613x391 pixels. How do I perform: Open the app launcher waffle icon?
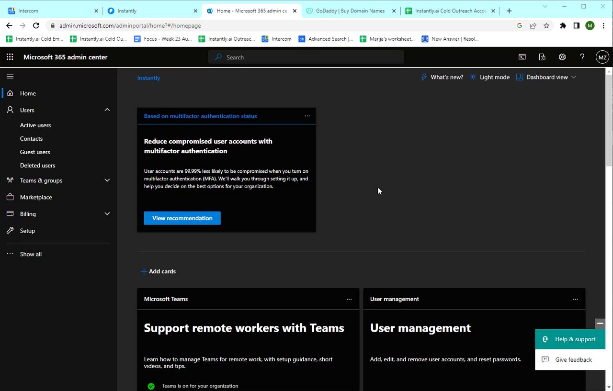pyautogui.click(x=10, y=57)
